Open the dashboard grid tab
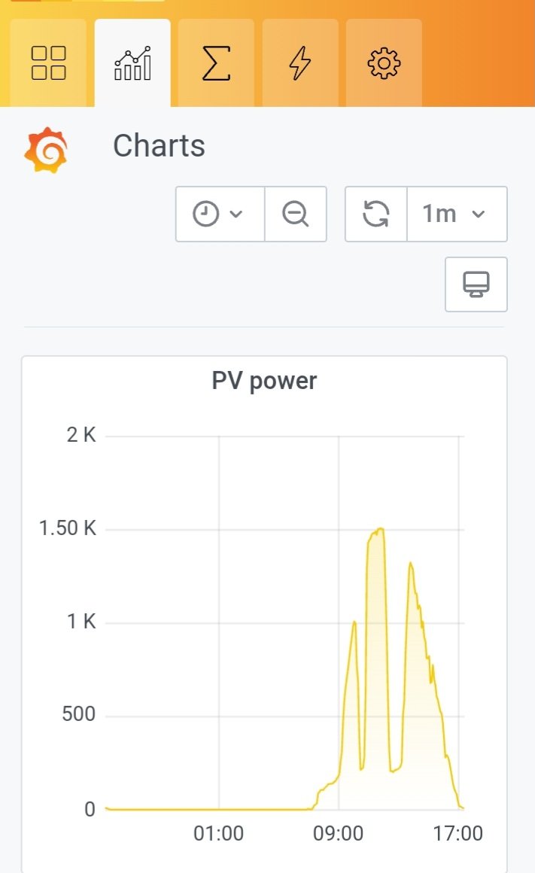The width and height of the screenshot is (535, 873). tap(49, 63)
